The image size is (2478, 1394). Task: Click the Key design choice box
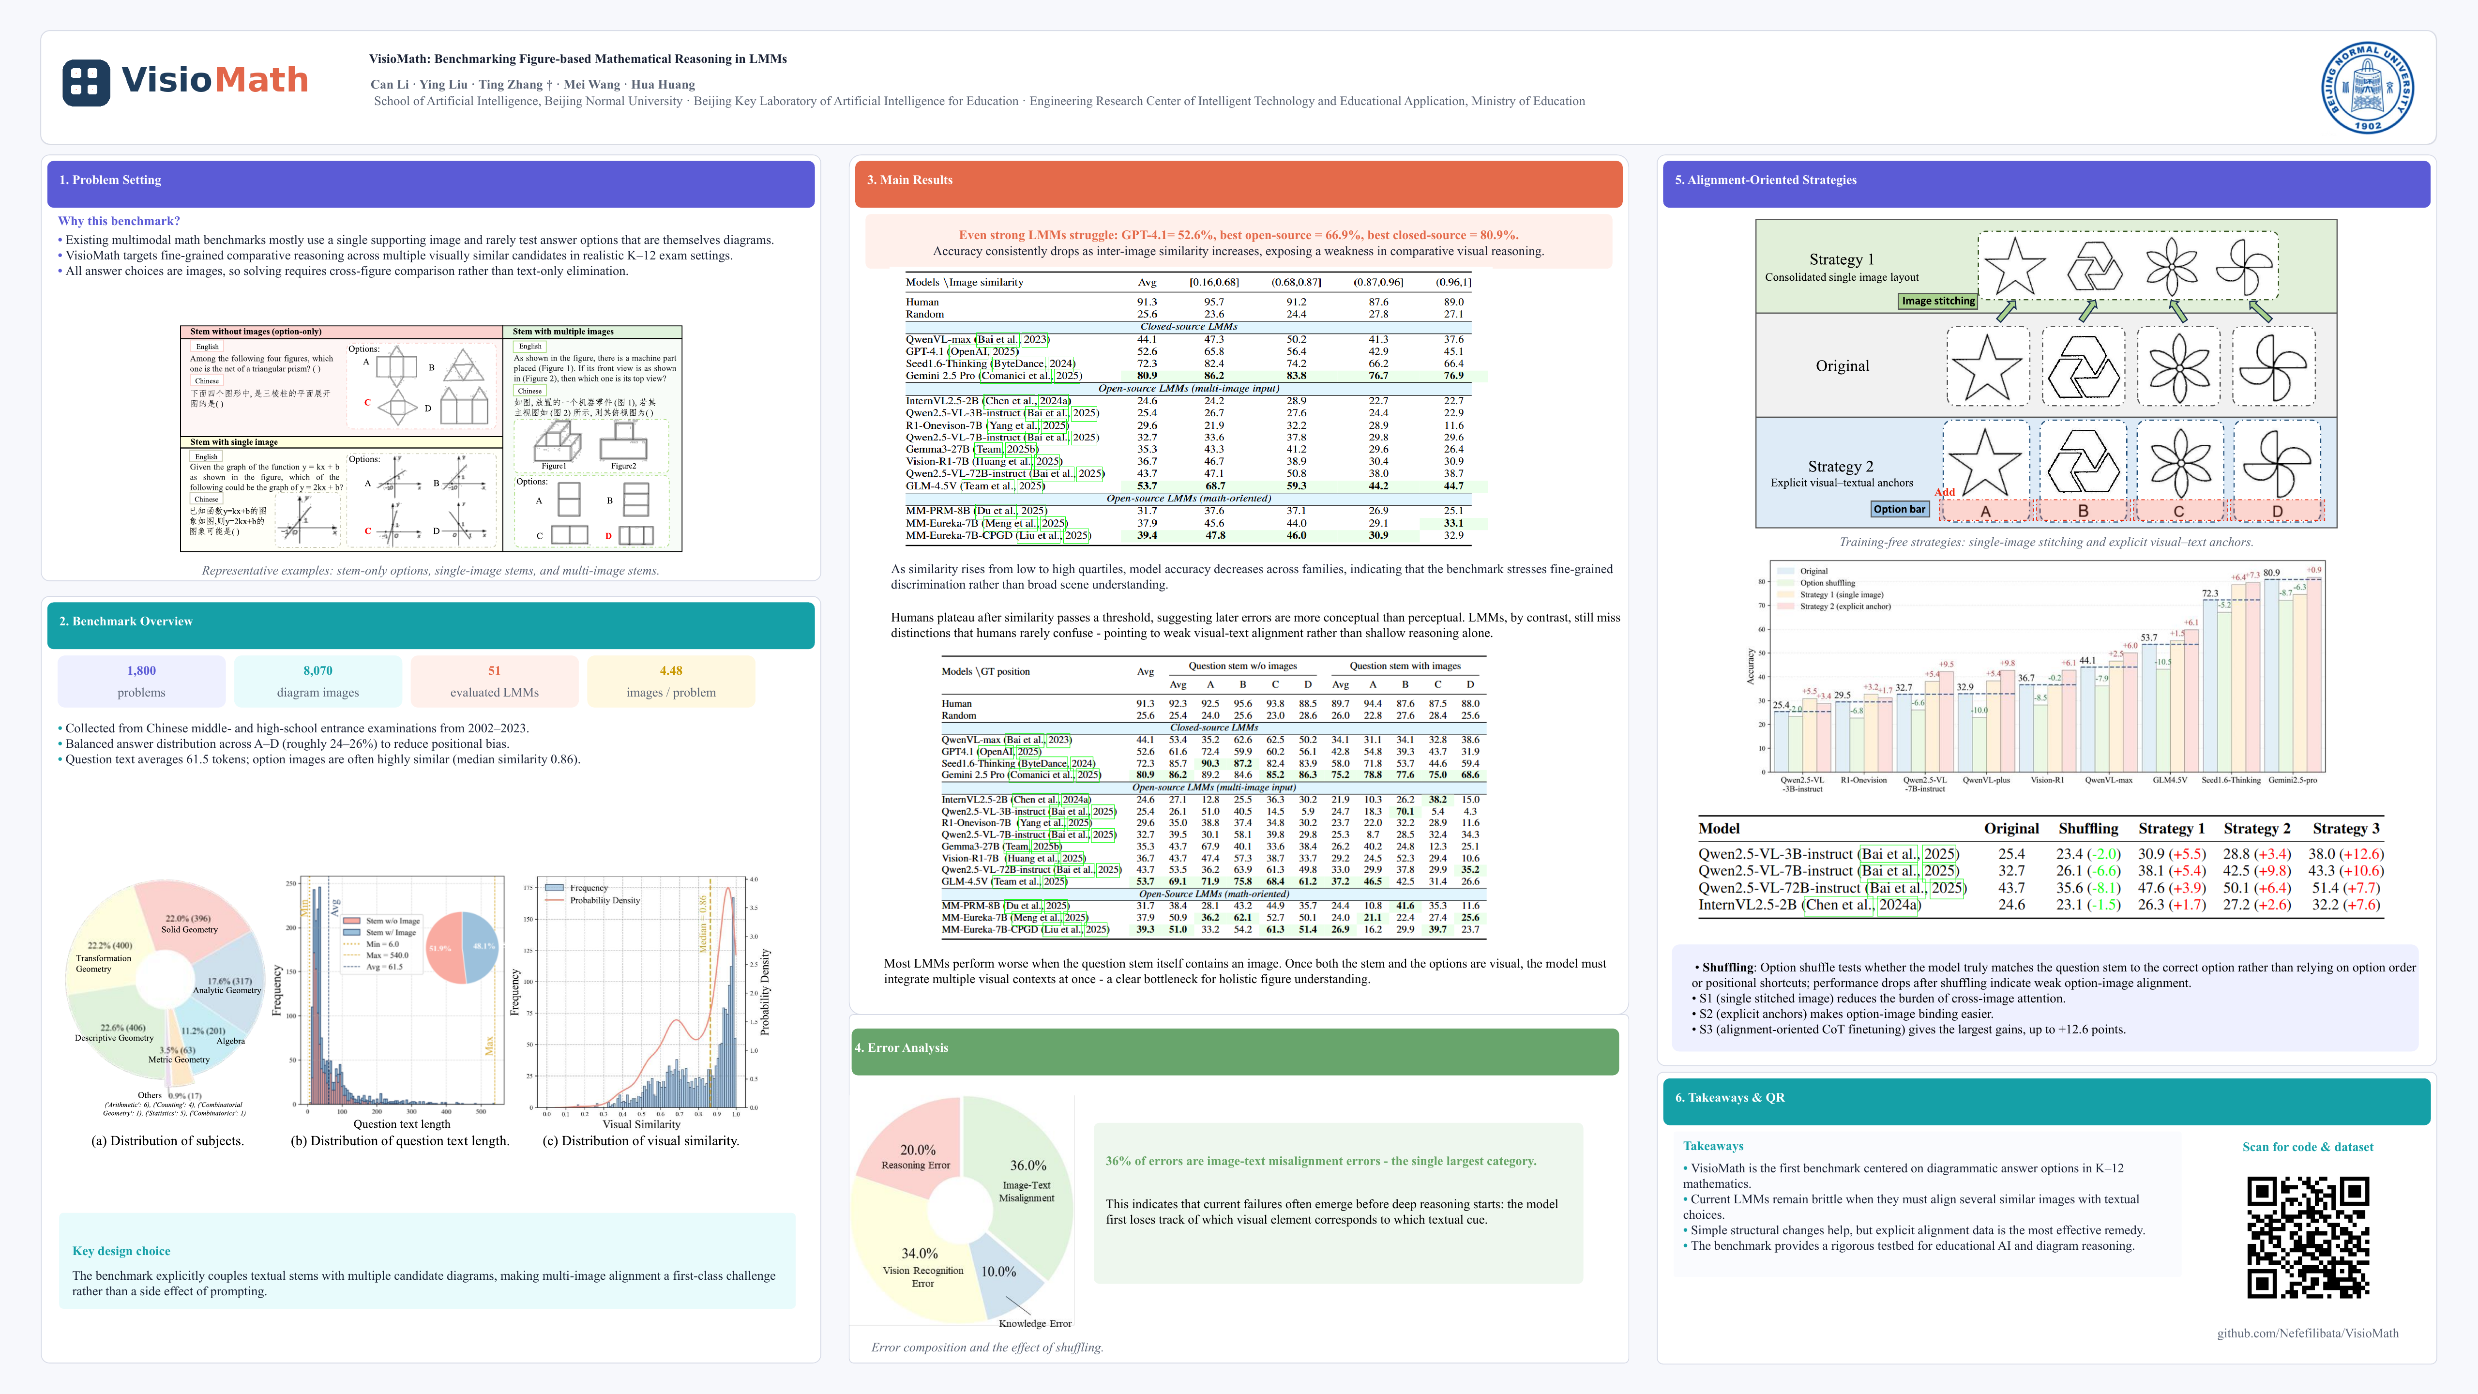(x=427, y=1260)
